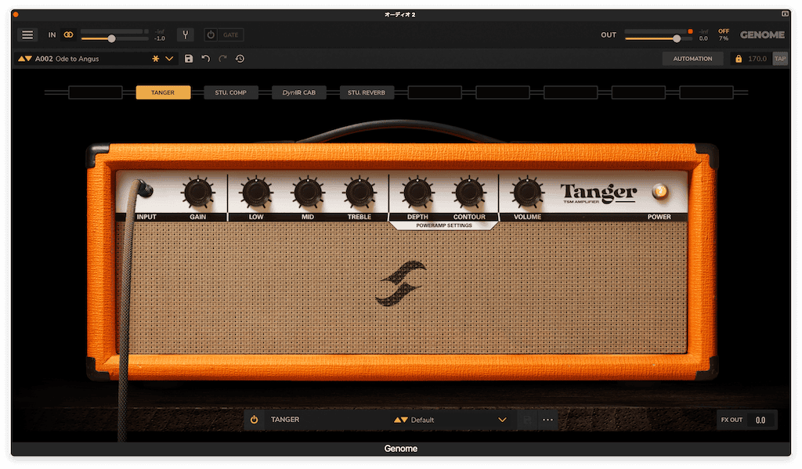This screenshot has height=469, width=802.
Task: Open the hamburger main menu
Action: click(27, 34)
